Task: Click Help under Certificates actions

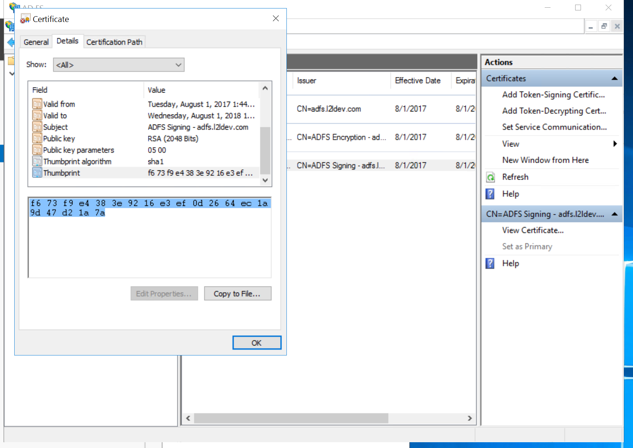Action: tap(510, 194)
